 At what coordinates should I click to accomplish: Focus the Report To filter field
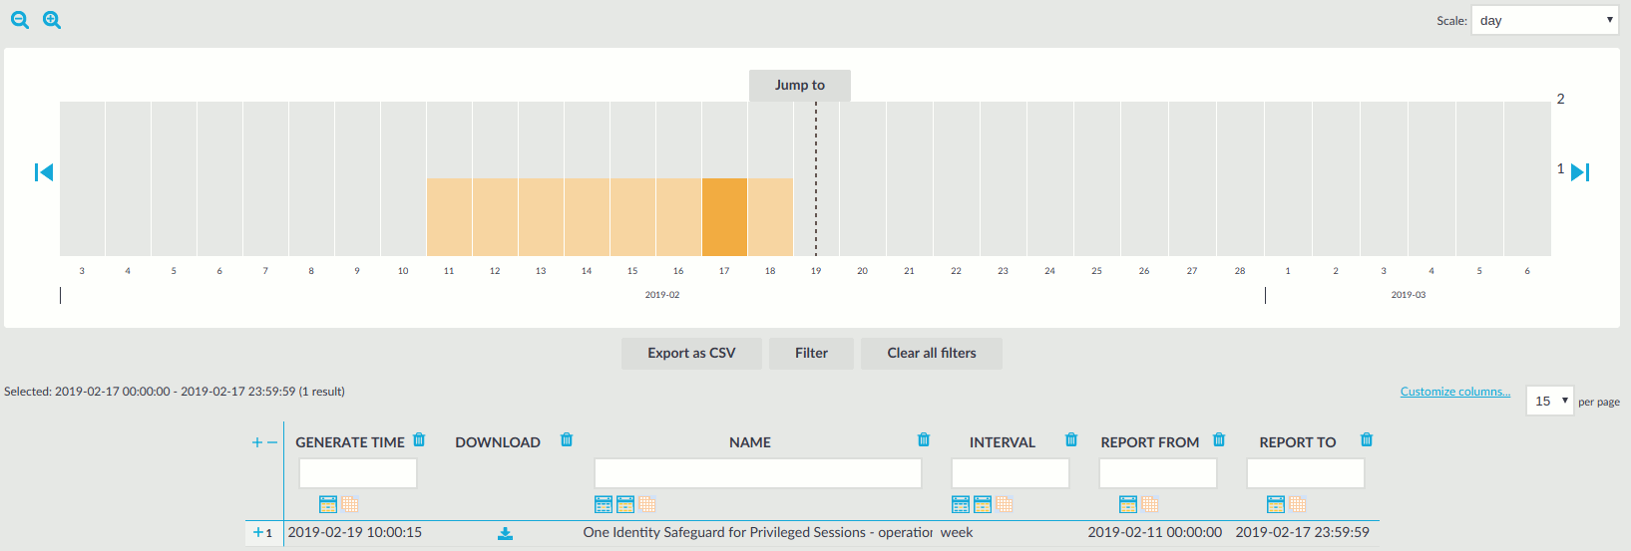pos(1306,473)
